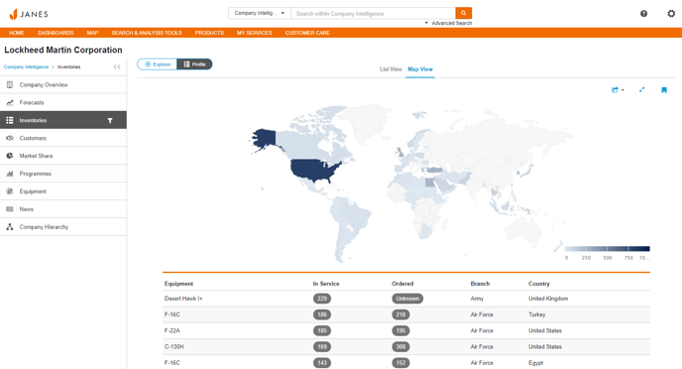
Task: Open the settings gear icon
Action: tap(671, 14)
